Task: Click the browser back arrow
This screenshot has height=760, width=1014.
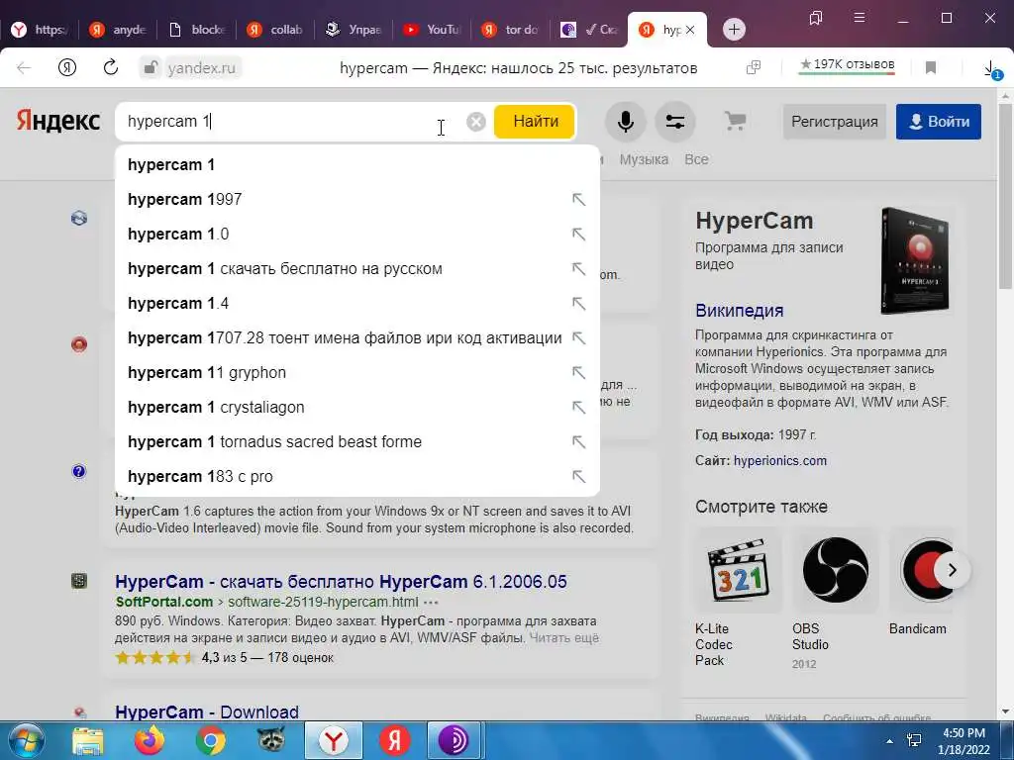Action: pyautogui.click(x=24, y=67)
